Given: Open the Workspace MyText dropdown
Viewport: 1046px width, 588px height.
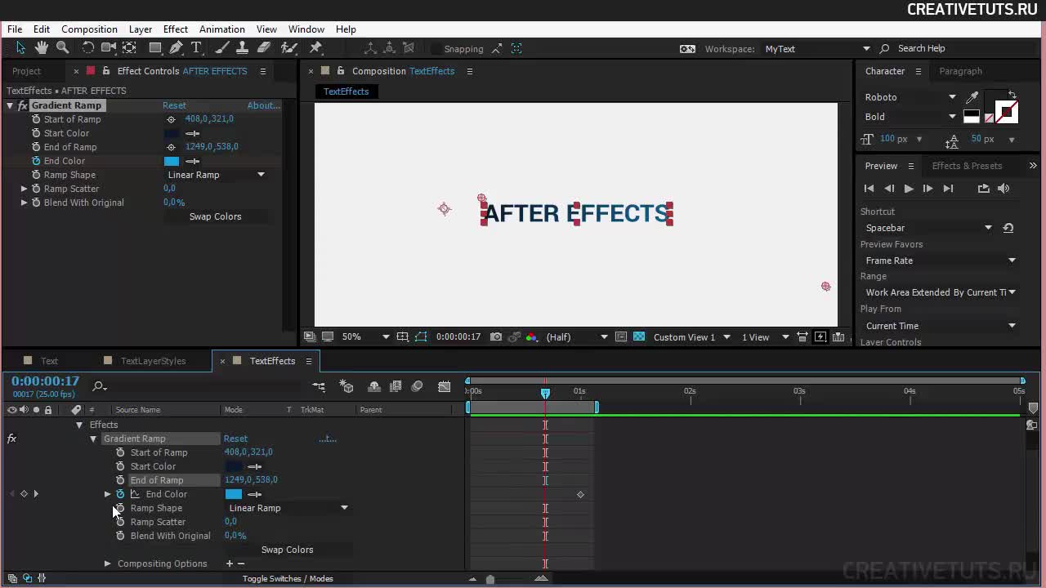Looking at the screenshot, I should click(x=817, y=49).
